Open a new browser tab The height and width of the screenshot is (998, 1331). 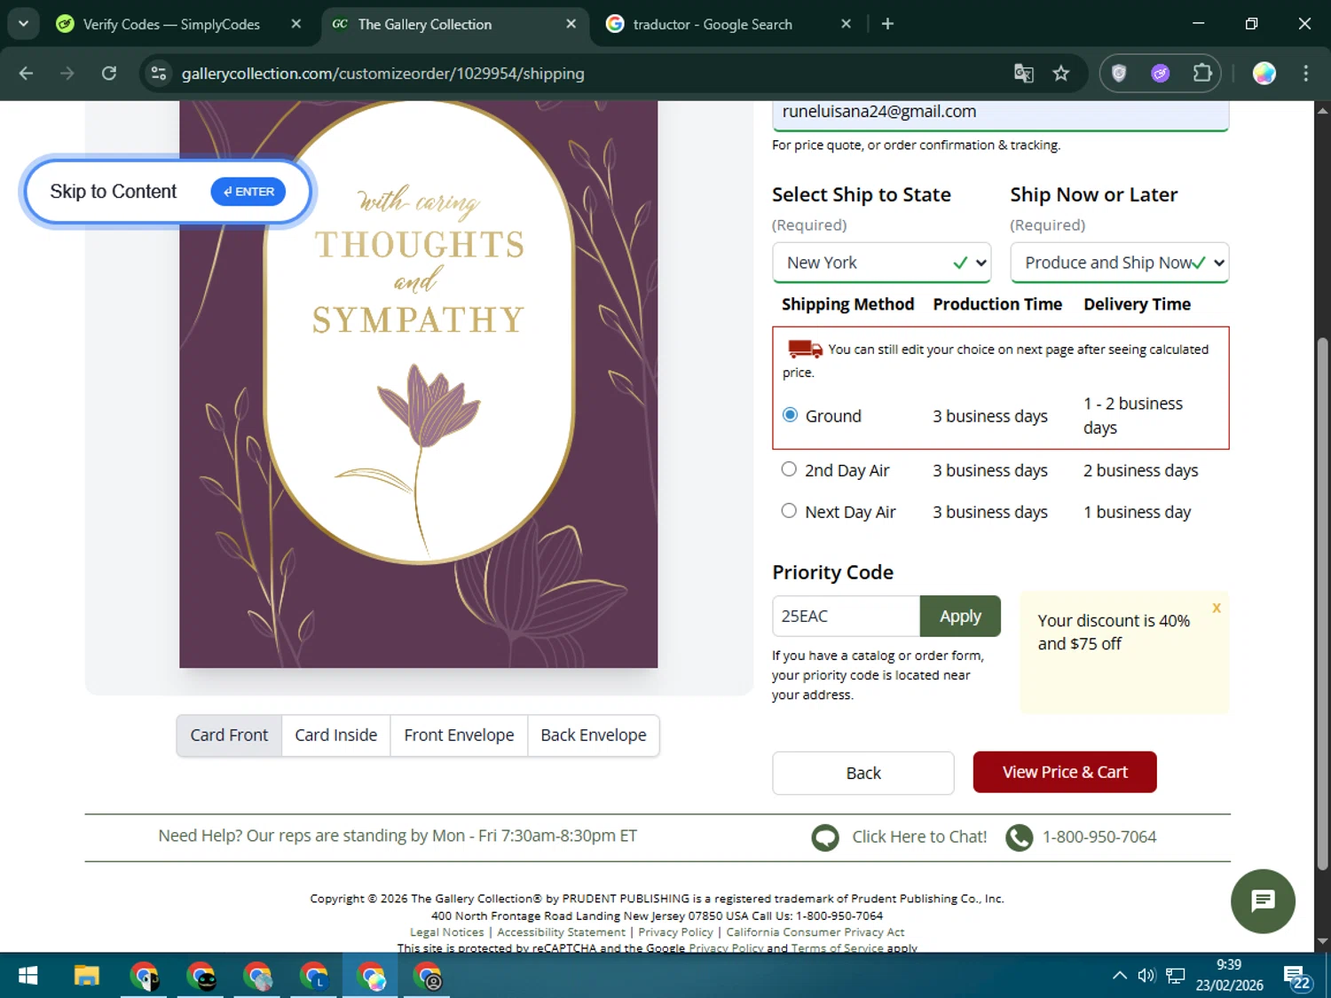887,24
